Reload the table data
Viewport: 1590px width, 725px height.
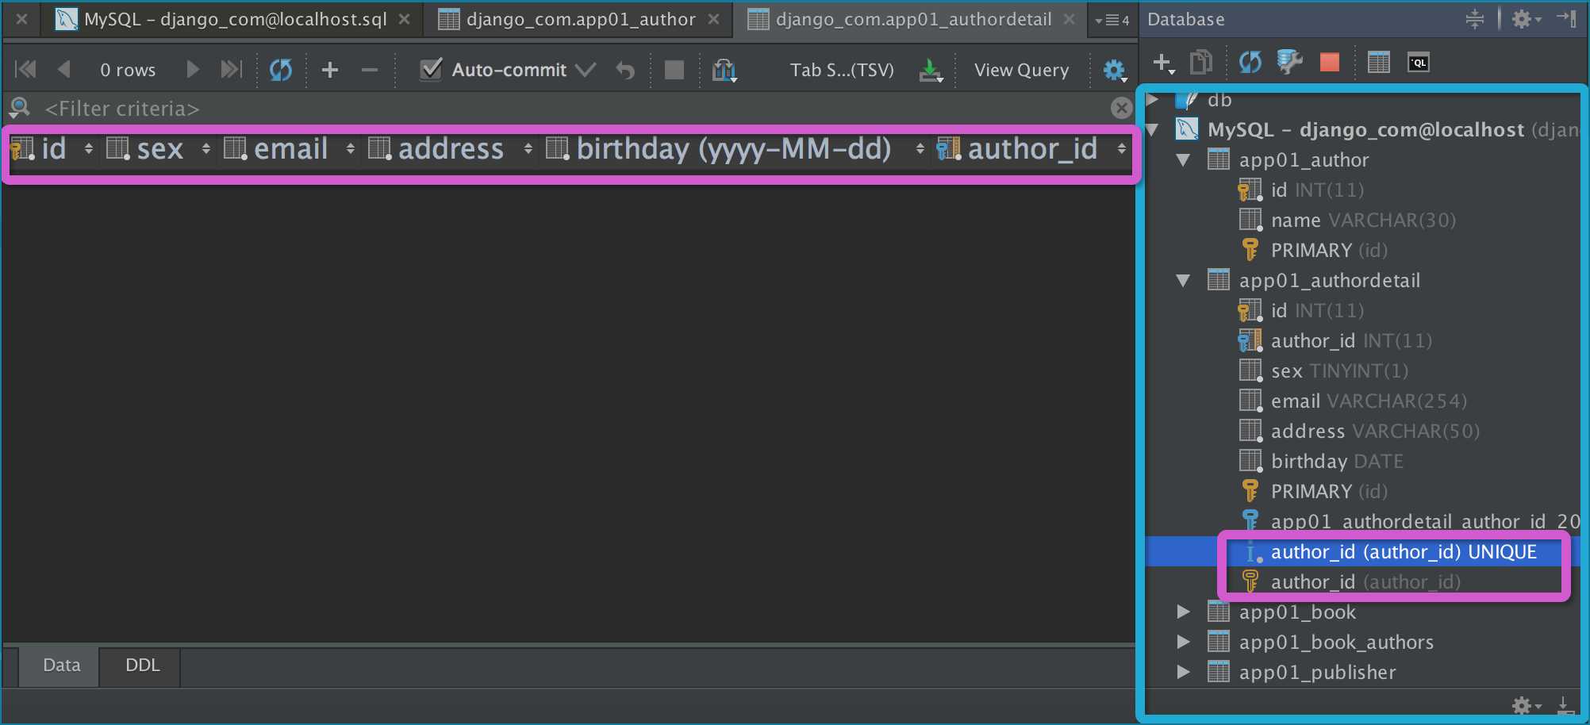tap(281, 70)
